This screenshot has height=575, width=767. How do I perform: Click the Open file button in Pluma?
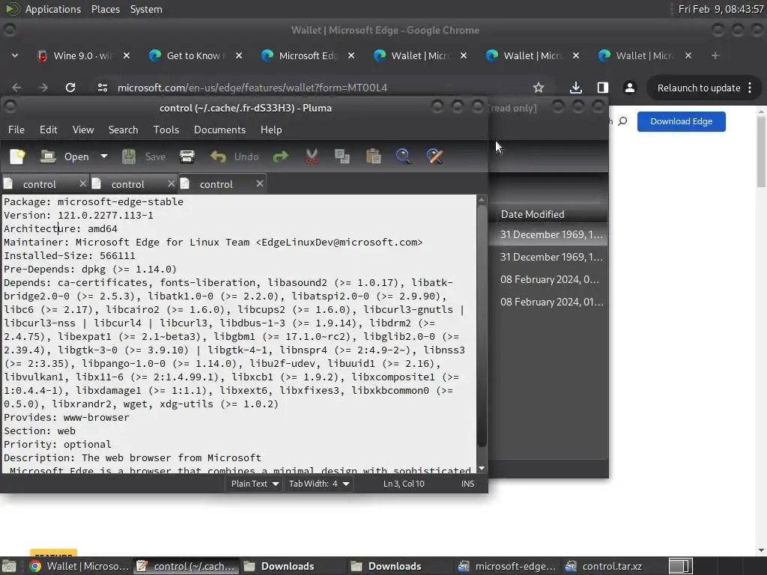(x=64, y=156)
